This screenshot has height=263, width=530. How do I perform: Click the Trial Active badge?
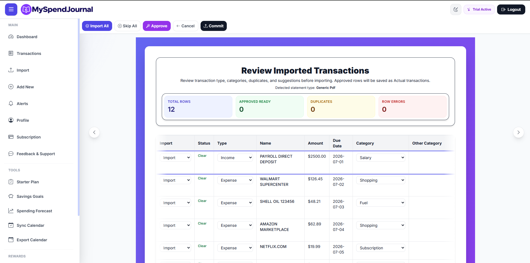pos(479,9)
